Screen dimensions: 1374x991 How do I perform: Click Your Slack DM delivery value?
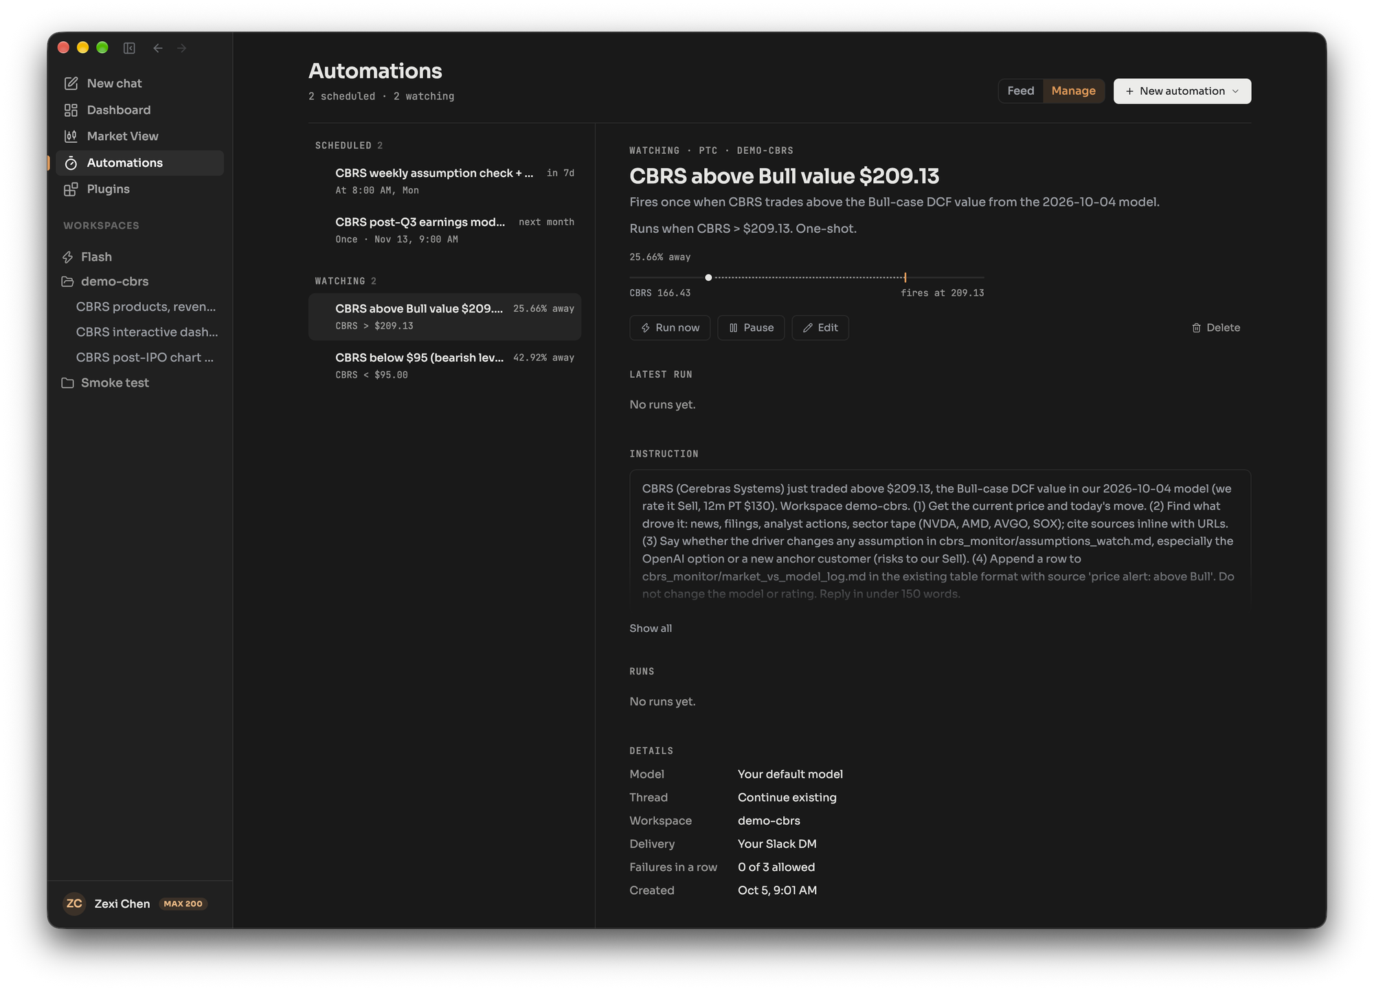point(777,844)
